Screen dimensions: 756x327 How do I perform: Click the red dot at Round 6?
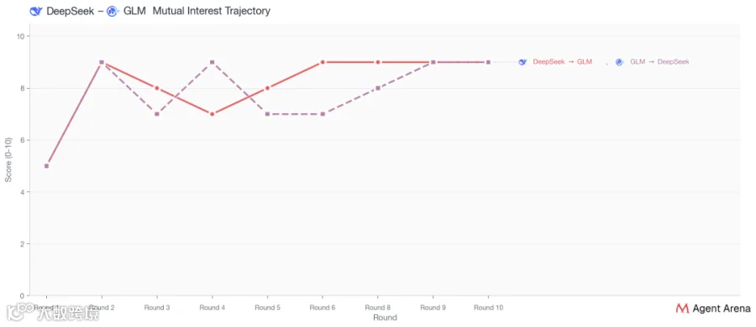tap(323, 62)
